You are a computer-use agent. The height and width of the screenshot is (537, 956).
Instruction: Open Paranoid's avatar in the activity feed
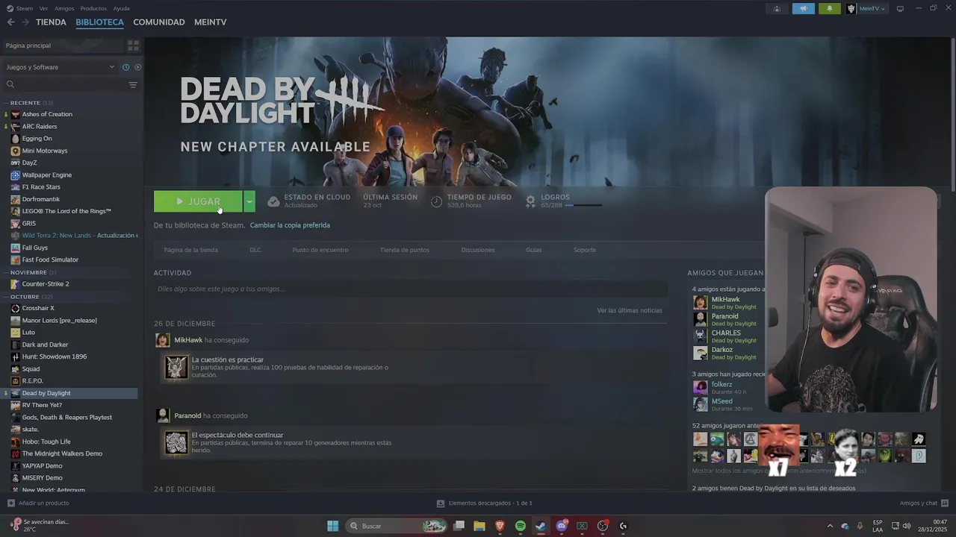point(162,415)
